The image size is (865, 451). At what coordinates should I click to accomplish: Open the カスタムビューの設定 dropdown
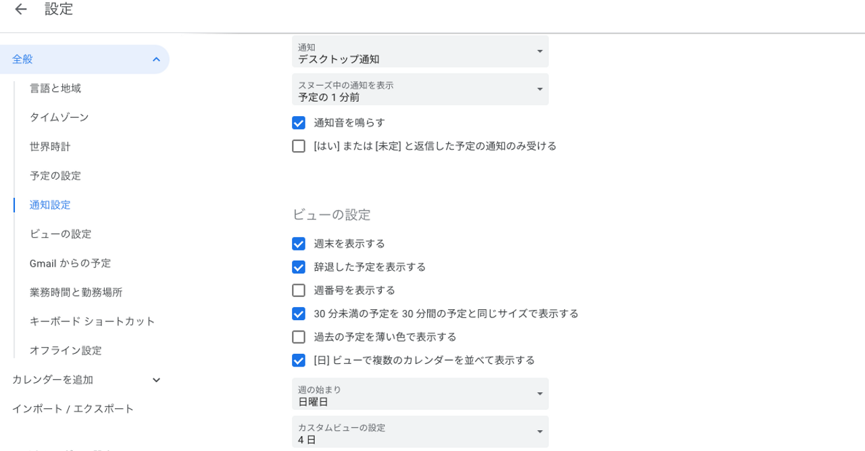[420, 433]
